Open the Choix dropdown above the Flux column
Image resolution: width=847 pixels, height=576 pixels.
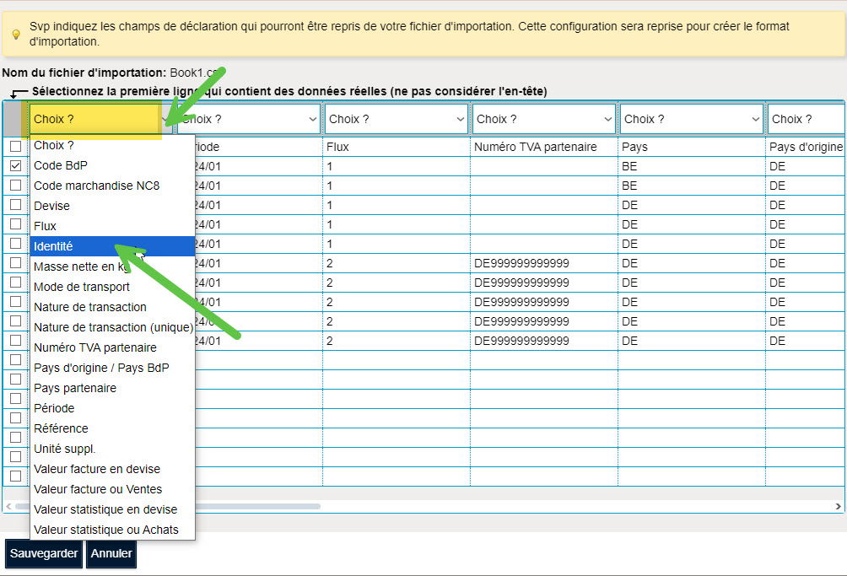pyautogui.click(x=397, y=119)
